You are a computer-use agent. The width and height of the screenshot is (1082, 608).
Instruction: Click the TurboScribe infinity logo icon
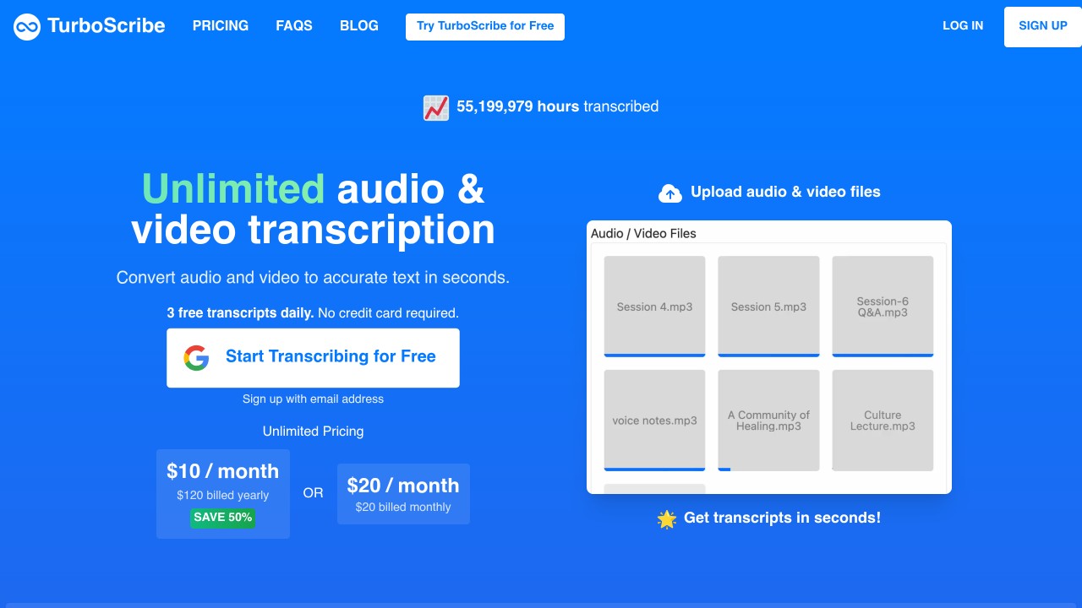(x=27, y=26)
